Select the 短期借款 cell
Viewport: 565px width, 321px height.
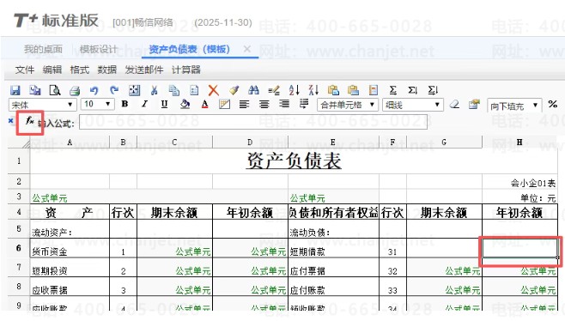(333, 248)
